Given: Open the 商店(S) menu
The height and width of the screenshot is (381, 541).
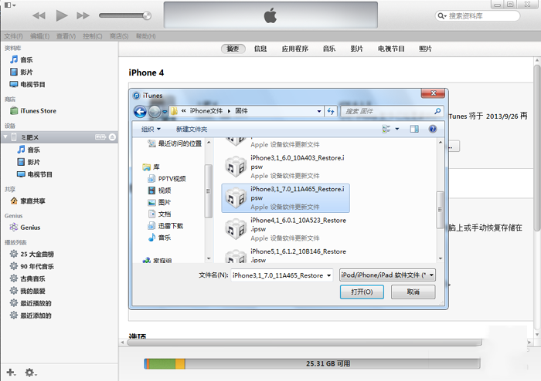Looking at the screenshot, I should point(119,36).
